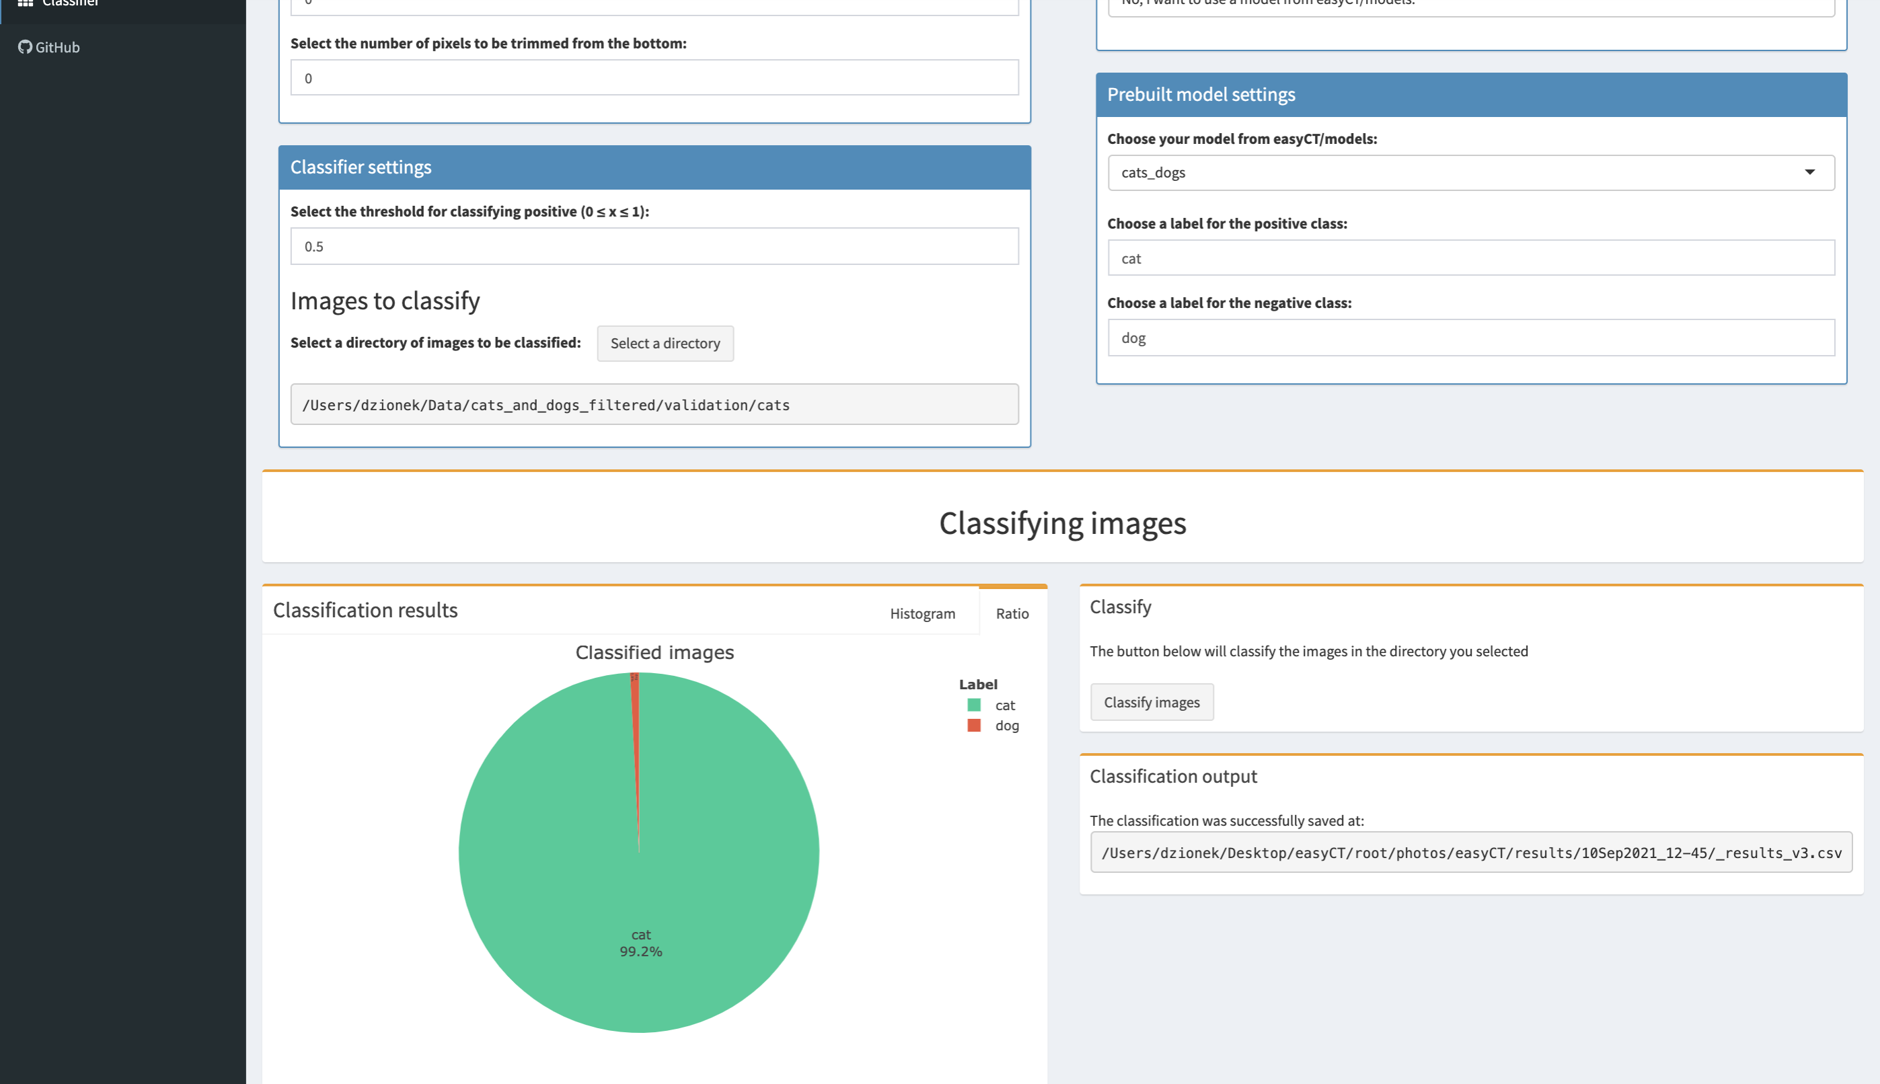Open the cats_dogs model dropdown
Image resolution: width=1880 pixels, height=1084 pixels.
1470,173
